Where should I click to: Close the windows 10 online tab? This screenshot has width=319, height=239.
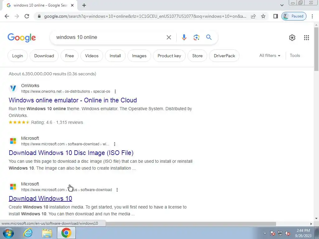coord(72,6)
